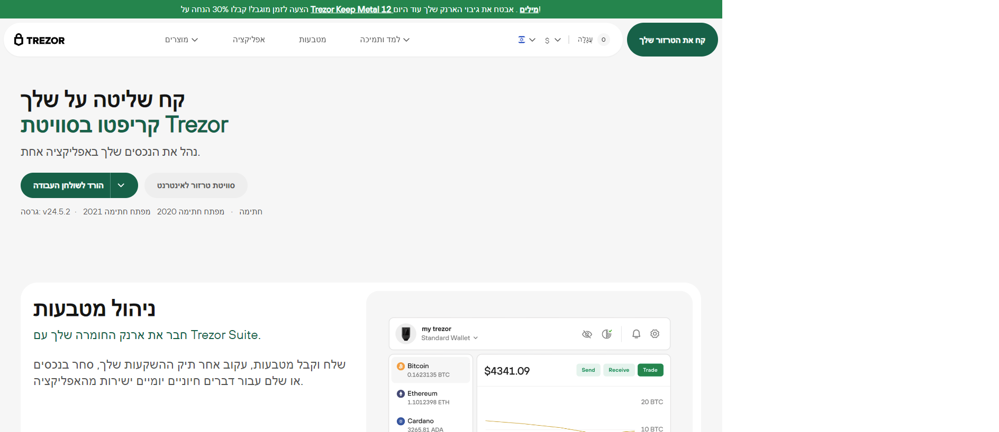Click the 20 BTC chart axis label
The width and height of the screenshot is (999, 432).
point(652,402)
